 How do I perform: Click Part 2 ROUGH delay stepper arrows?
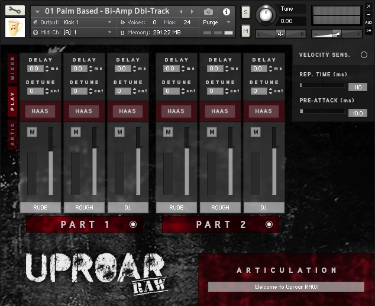[227, 69]
